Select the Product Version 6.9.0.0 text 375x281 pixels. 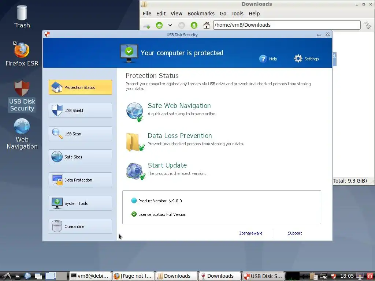160,201
